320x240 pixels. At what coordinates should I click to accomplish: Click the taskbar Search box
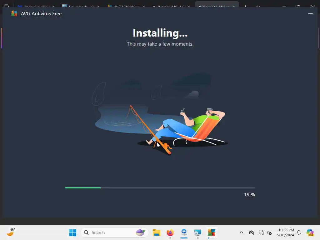114,232
